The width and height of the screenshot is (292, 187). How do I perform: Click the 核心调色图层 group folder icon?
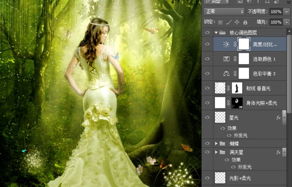223,33
